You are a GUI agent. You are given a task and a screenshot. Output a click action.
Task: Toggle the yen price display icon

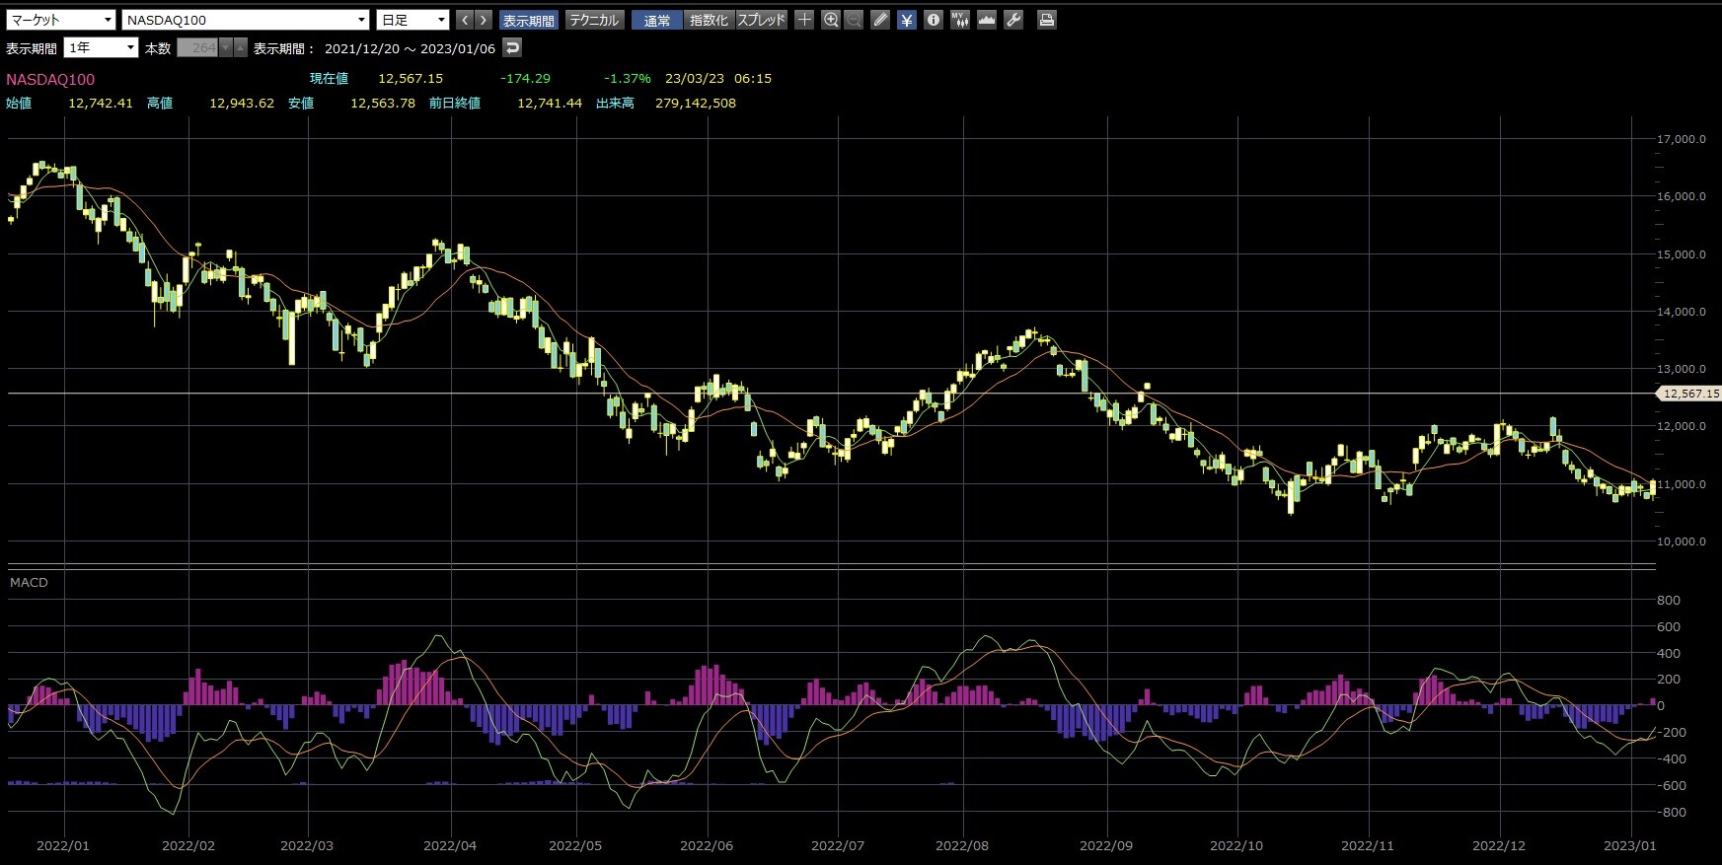pos(907,20)
